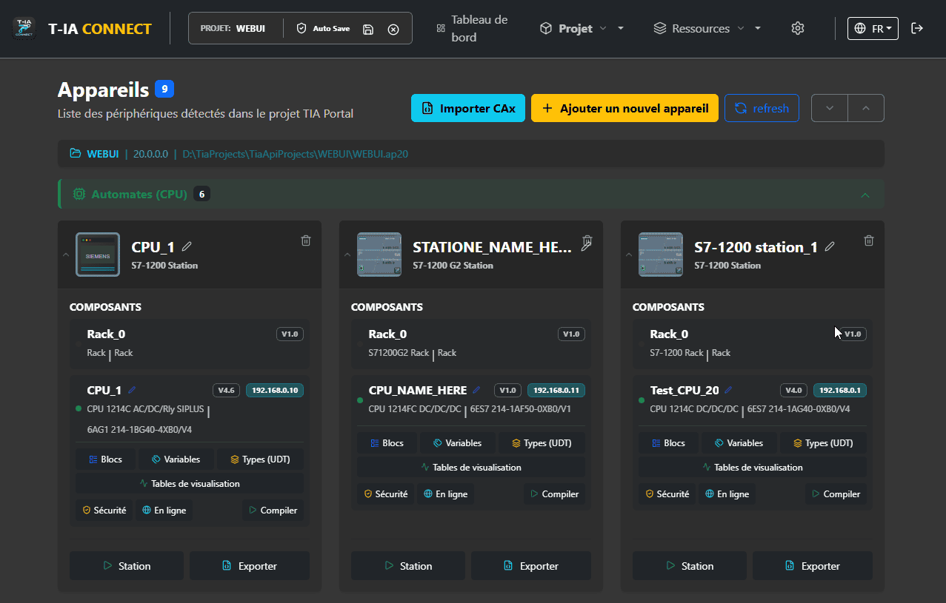Collapse the Automates (CPU) section

tap(865, 195)
